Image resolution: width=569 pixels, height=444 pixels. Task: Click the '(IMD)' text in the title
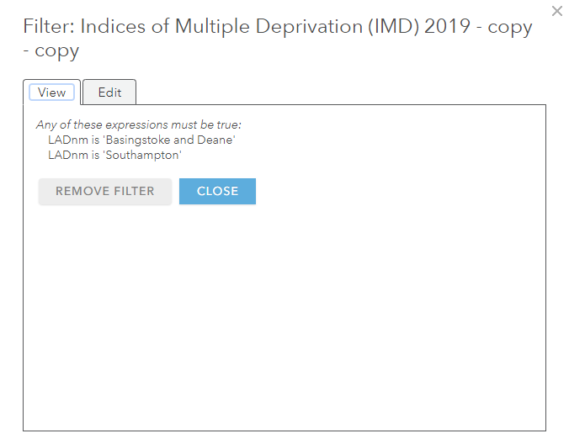click(x=393, y=26)
